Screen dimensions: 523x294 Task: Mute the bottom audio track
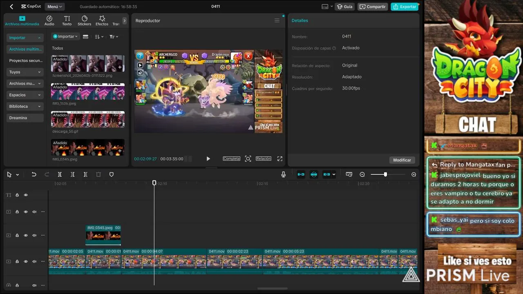[34, 285]
